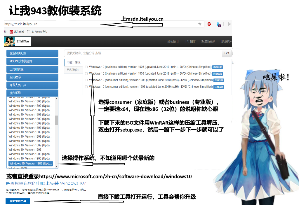Click the OS list scrollbar up arrow
The width and height of the screenshot is (299, 205).
(x=56, y=99)
